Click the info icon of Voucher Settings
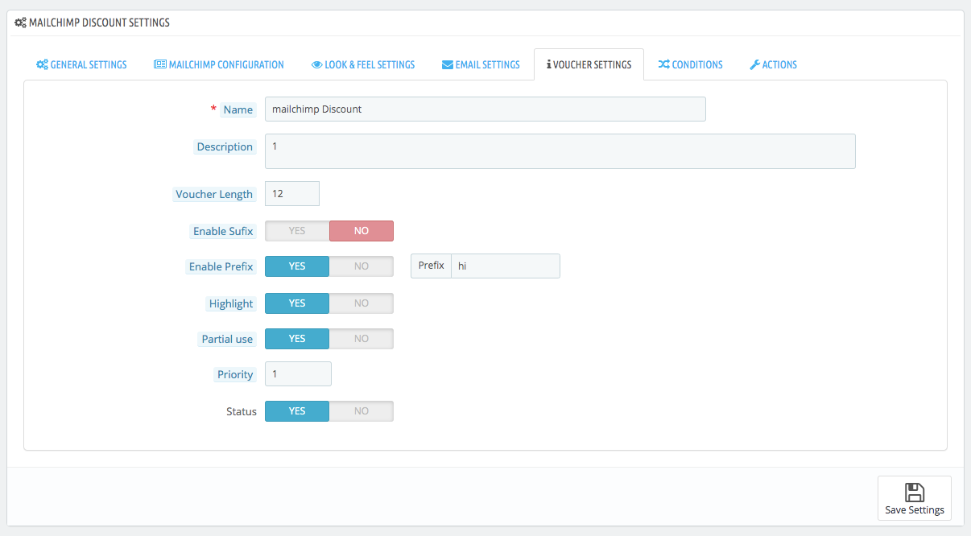The height and width of the screenshot is (536, 971). pyautogui.click(x=548, y=64)
